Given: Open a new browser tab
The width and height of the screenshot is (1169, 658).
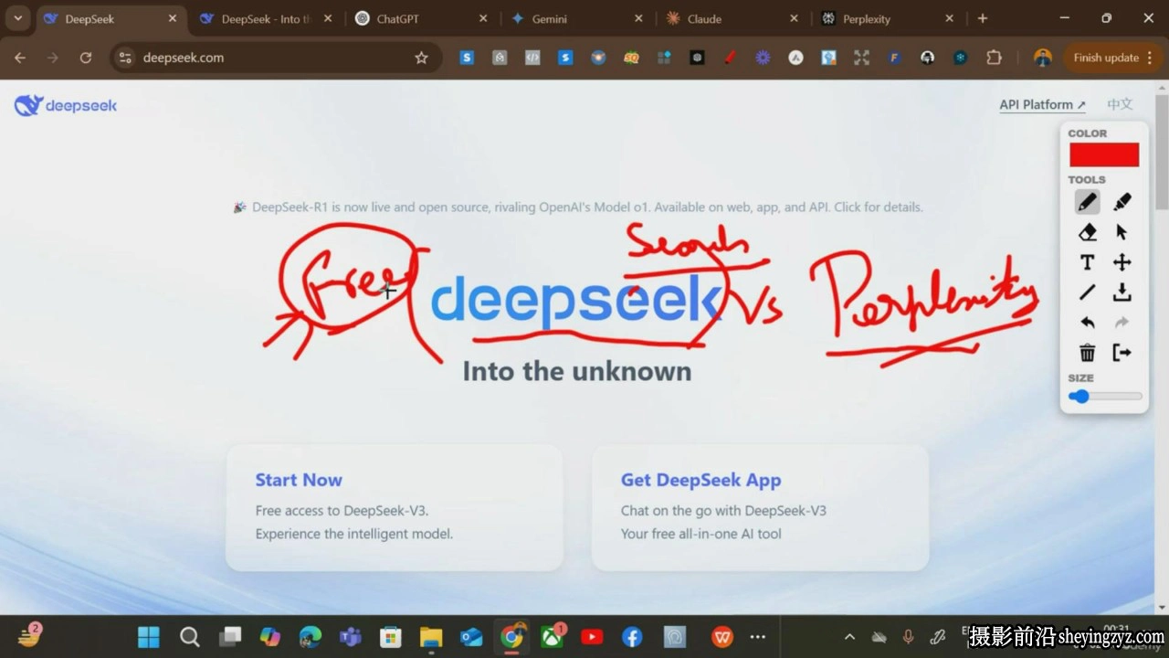Looking at the screenshot, I should click(x=983, y=18).
